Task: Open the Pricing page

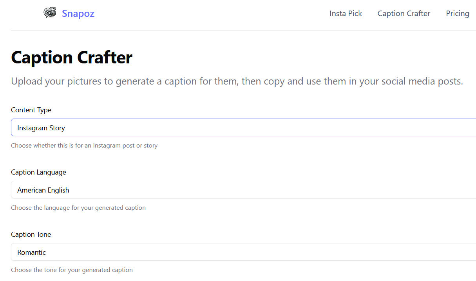Action: click(x=457, y=14)
